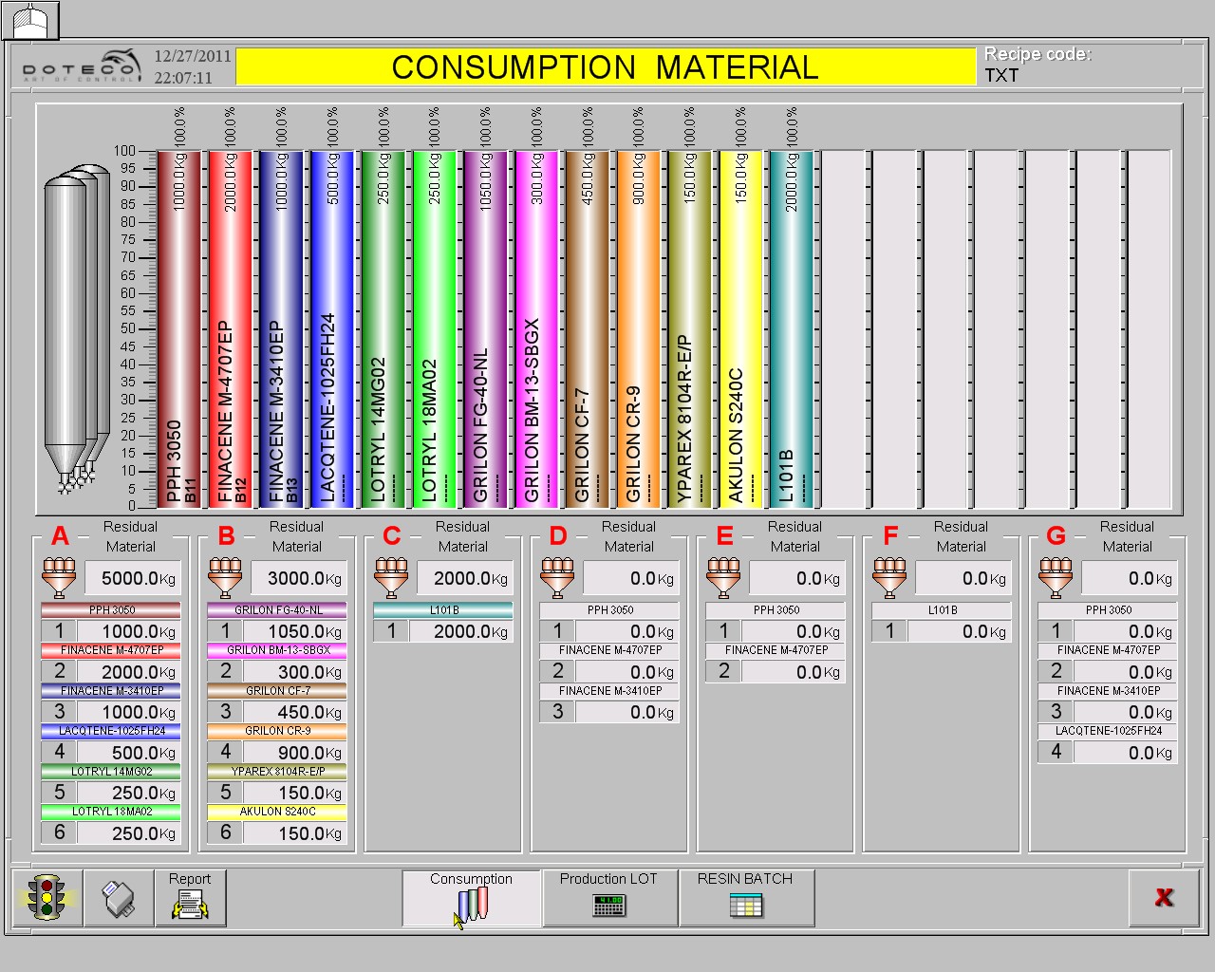This screenshot has height=972, width=1215.
Task: Select the AKULON S240C yellow bar
Action: click(741, 328)
